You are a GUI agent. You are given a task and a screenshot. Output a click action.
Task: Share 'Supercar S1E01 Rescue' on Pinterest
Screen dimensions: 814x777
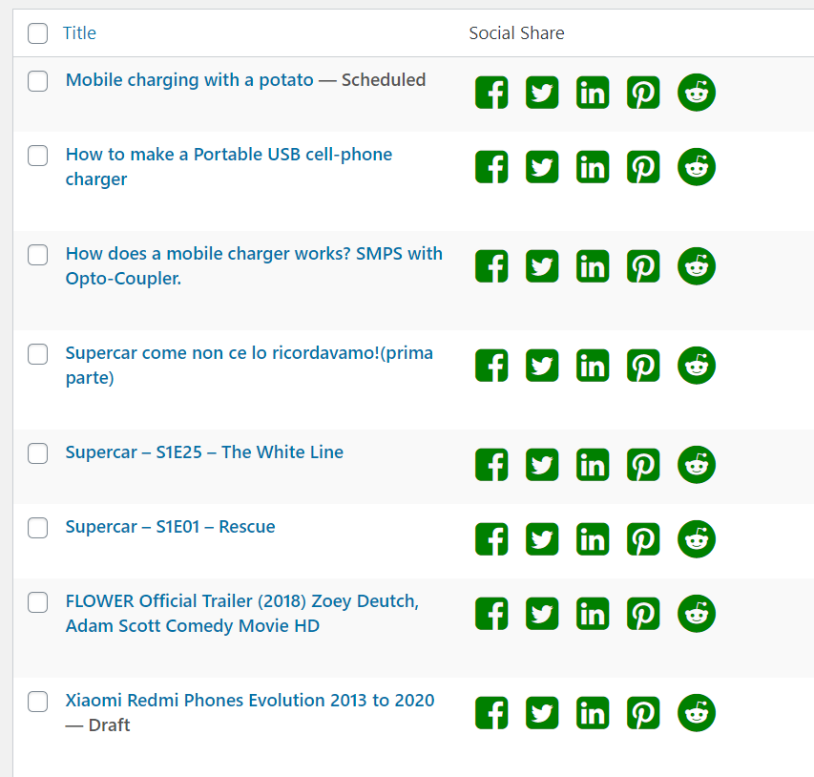click(x=643, y=539)
